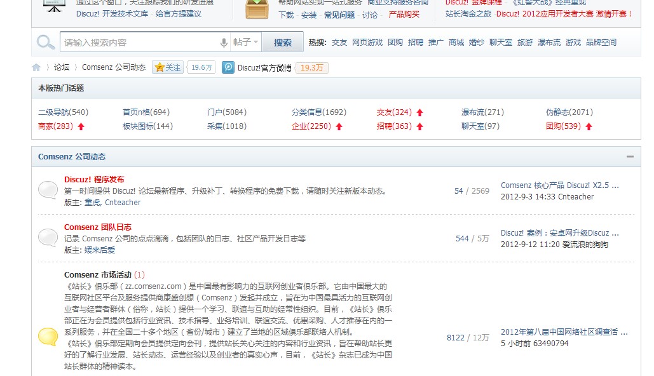Open the Discuz!官方微博 Weibo icon
Viewport: 654px width, 376px height.
(228, 67)
